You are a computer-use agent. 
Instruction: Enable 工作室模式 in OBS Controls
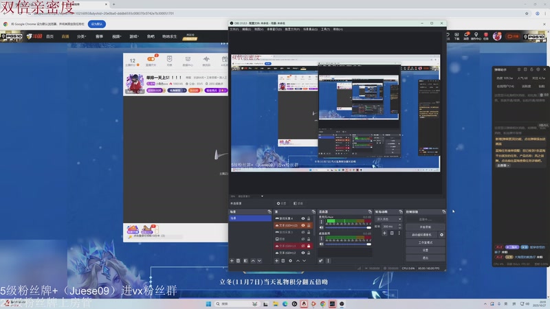pyautogui.click(x=426, y=242)
